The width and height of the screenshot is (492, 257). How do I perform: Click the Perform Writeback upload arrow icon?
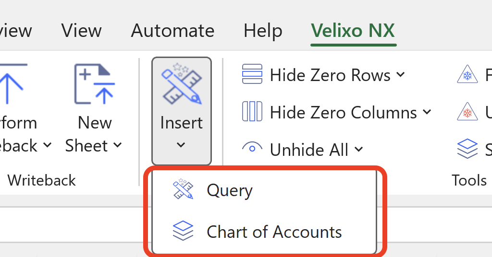(12, 85)
